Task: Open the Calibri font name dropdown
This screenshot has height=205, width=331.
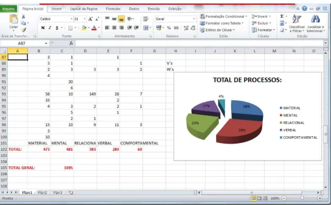Action: click(x=71, y=19)
